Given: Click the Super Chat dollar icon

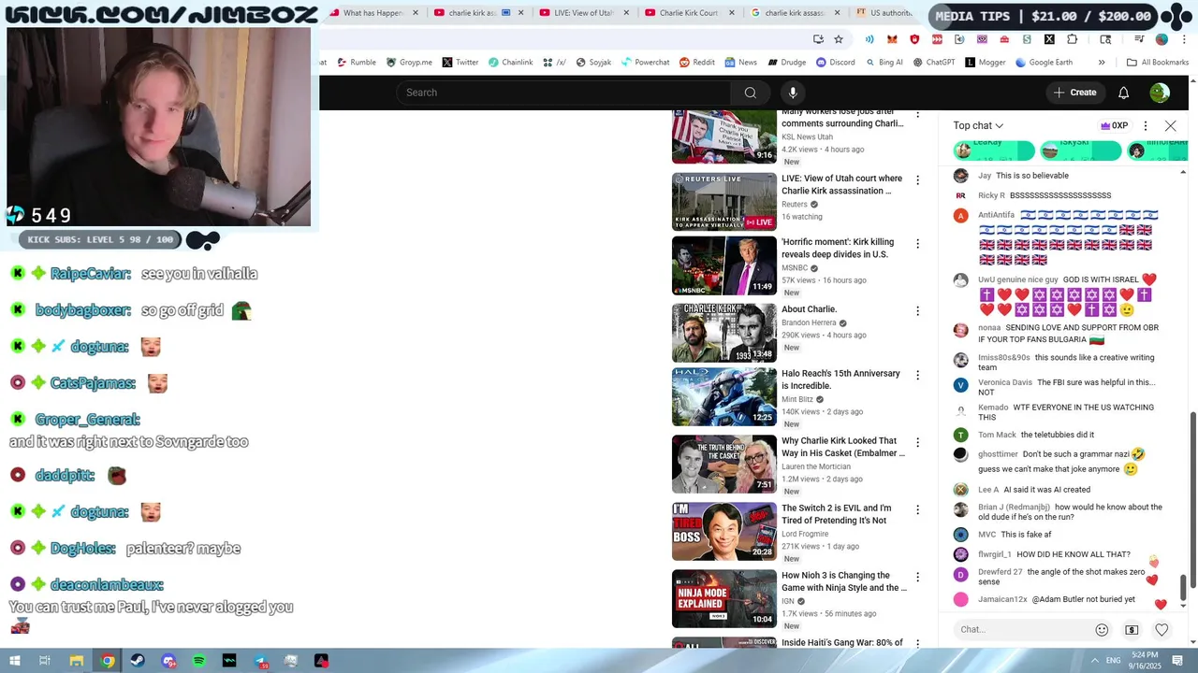Looking at the screenshot, I should [x=1132, y=630].
